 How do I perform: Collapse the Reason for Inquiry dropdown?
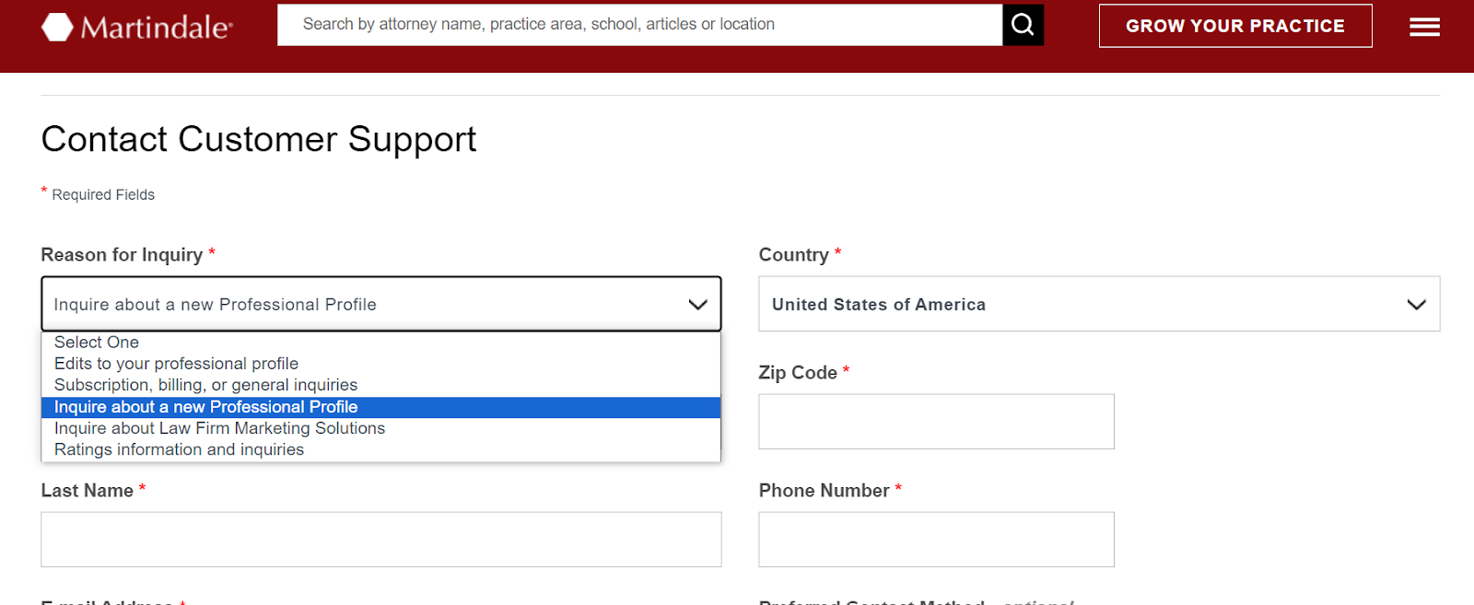click(x=381, y=304)
